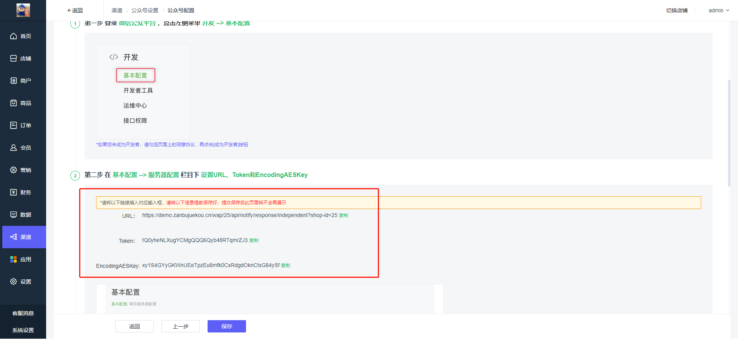Click the 保存 button
Image resolution: width=738 pixels, height=339 pixels.
227,326
